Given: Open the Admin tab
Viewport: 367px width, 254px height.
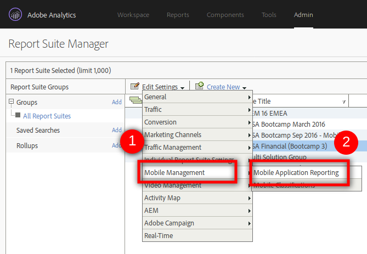Looking at the screenshot, I should tap(303, 15).
